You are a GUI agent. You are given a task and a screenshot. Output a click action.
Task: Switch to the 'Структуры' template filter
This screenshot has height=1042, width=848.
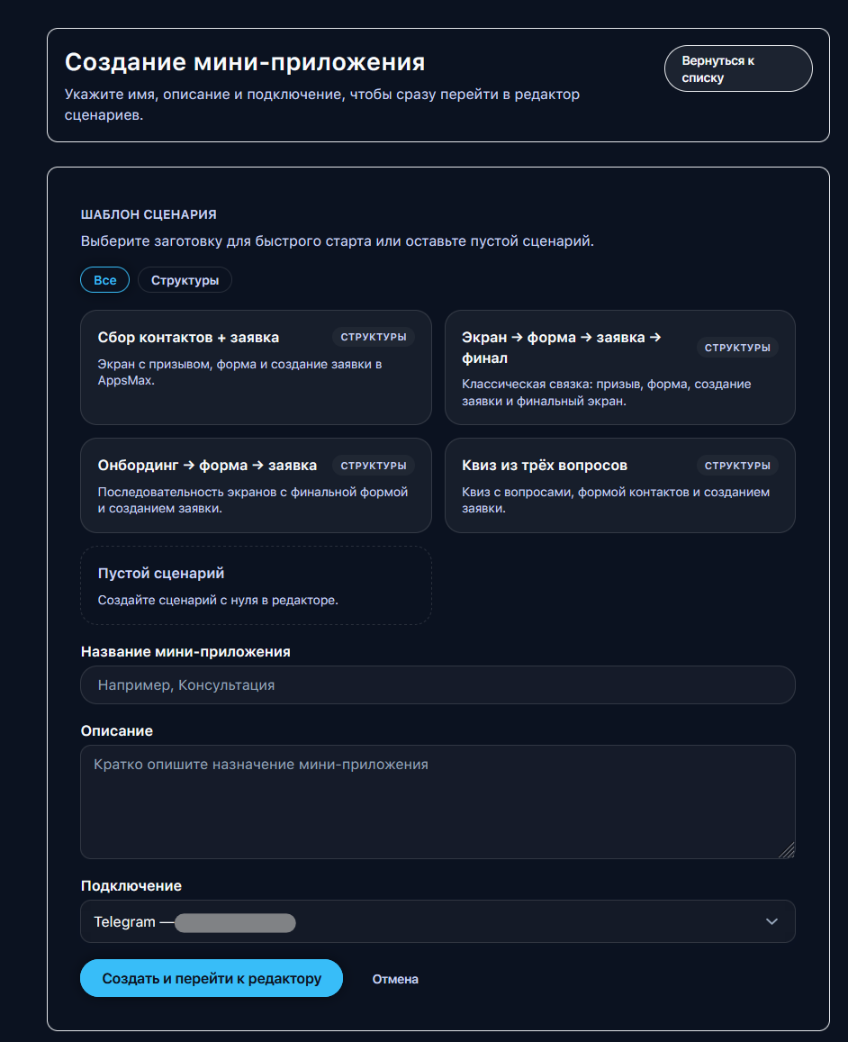click(x=185, y=280)
